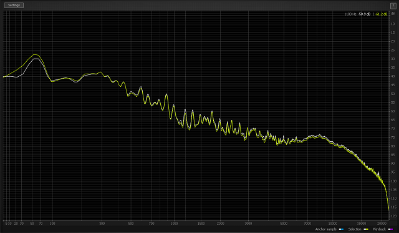Viewport: 399px width, 233px height.
Task: Click the 120 dB level axis label
Action: [393, 216]
